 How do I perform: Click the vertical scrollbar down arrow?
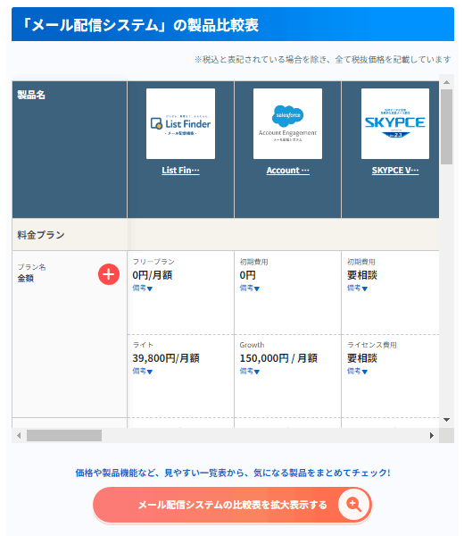click(446, 420)
